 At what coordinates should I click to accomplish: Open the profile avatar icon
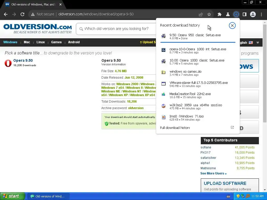point(253,14)
